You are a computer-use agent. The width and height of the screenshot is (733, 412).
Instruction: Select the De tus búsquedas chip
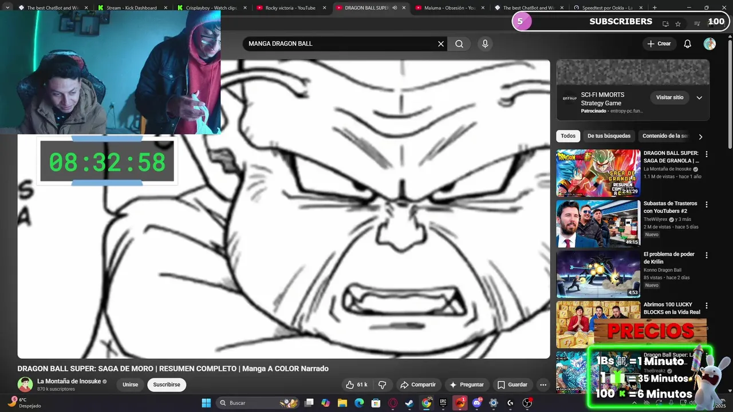(x=609, y=136)
